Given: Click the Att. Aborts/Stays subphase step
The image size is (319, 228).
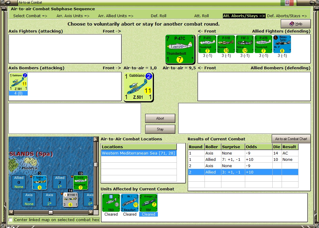Looking at the screenshot, I should (x=244, y=16).
